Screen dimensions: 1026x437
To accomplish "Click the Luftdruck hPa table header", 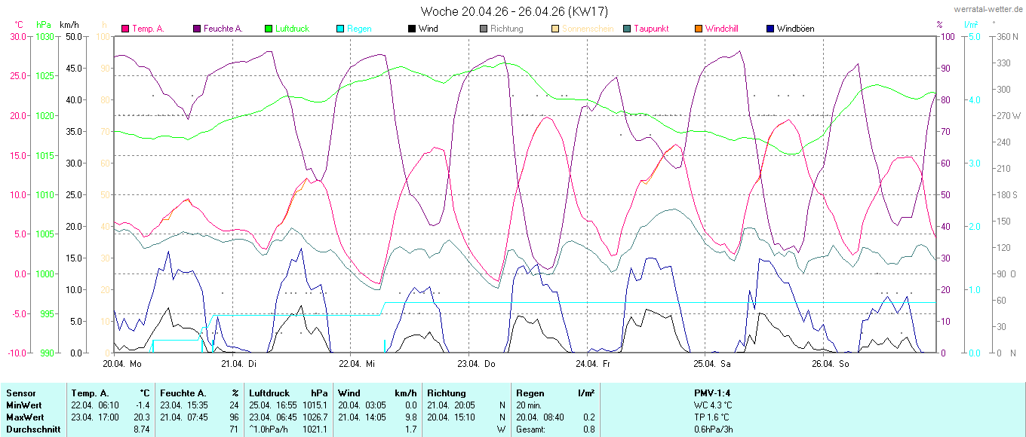I will [x=288, y=393].
